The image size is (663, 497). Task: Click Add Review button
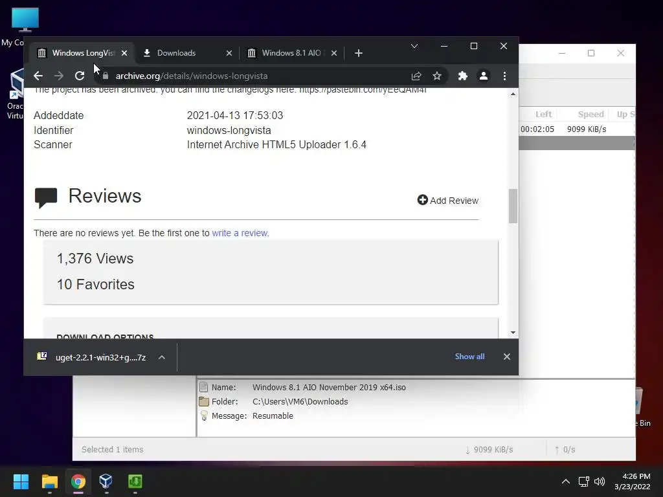pyautogui.click(x=448, y=201)
